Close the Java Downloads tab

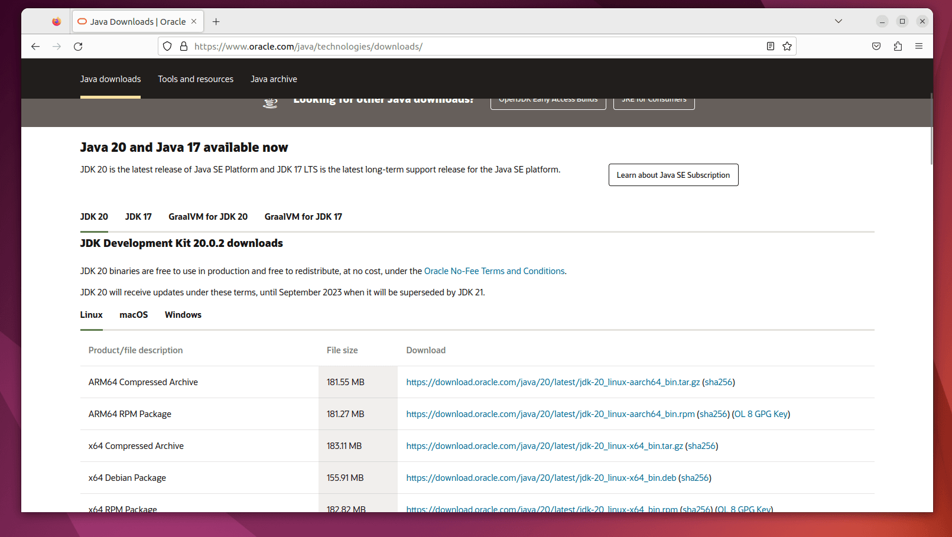194,21
